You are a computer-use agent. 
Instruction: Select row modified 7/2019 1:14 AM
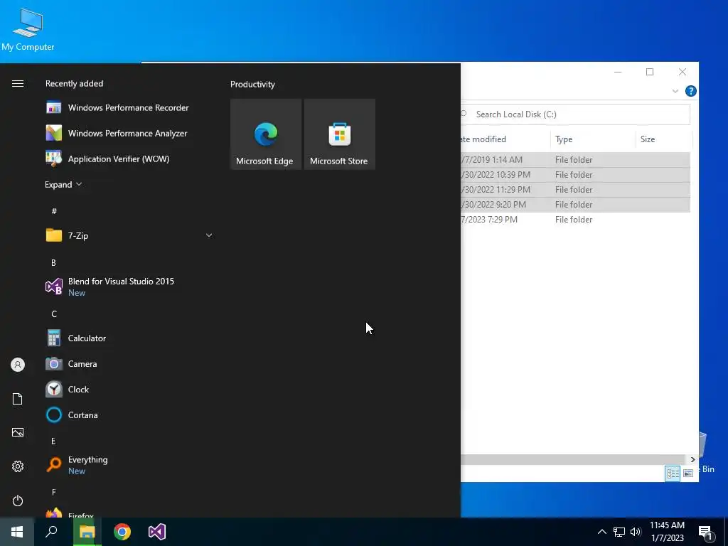click(575, 160)
